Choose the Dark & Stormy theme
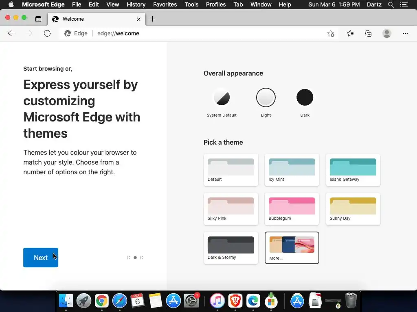The width and height of the screenshot is (417, 312). point(231,248)
